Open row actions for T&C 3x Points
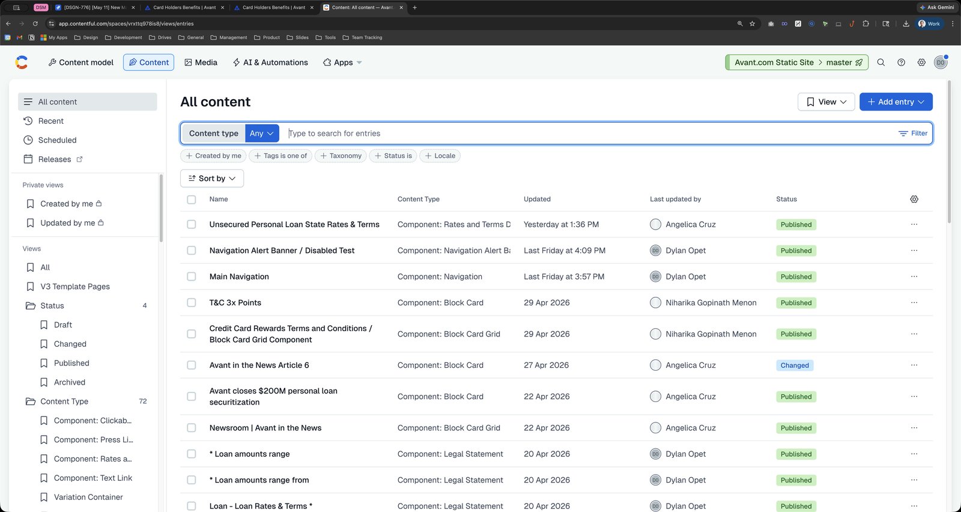Screen dimensions: 961x512 (x=914, y=303)
